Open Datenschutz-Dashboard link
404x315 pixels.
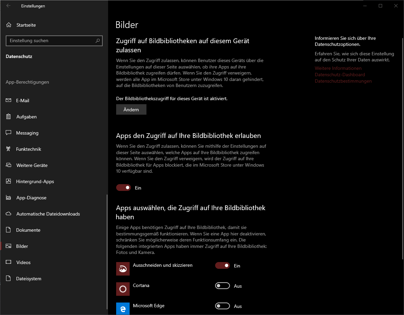click(340, 75)
